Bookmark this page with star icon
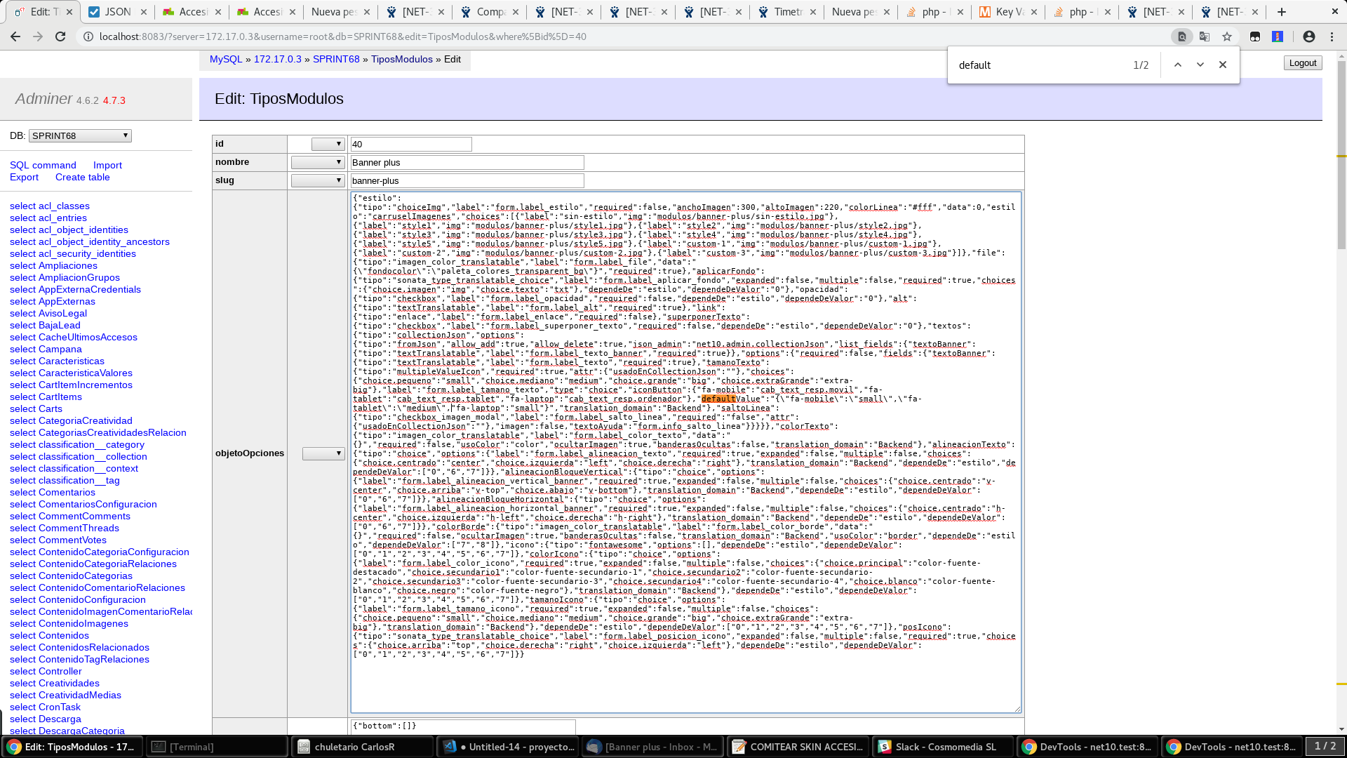1347x758 pixels. (x=1227, y=36)
